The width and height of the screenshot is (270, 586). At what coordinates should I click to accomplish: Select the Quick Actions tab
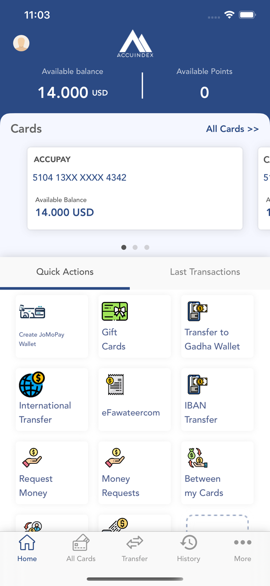click(x=65, y=272)
